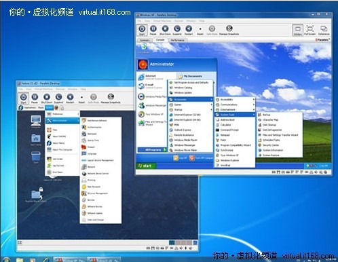Screen dimensions: 338x262
Task: Open Backup in System Tools submenu
Action: click(x=280, y=115)
